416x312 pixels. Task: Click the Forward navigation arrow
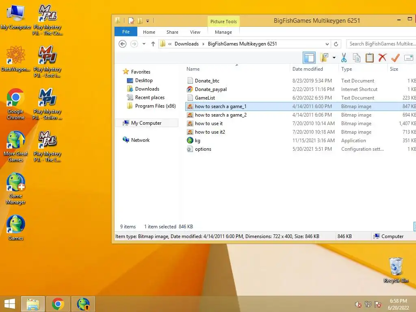click(134, 44)
